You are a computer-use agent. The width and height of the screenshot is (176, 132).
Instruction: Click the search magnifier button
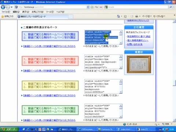tap(171, 7)
